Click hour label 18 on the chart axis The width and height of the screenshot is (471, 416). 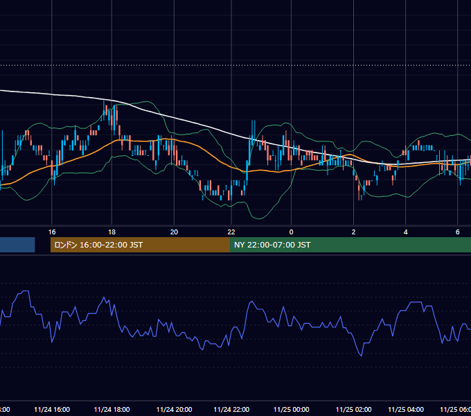[x=112, y=232]
